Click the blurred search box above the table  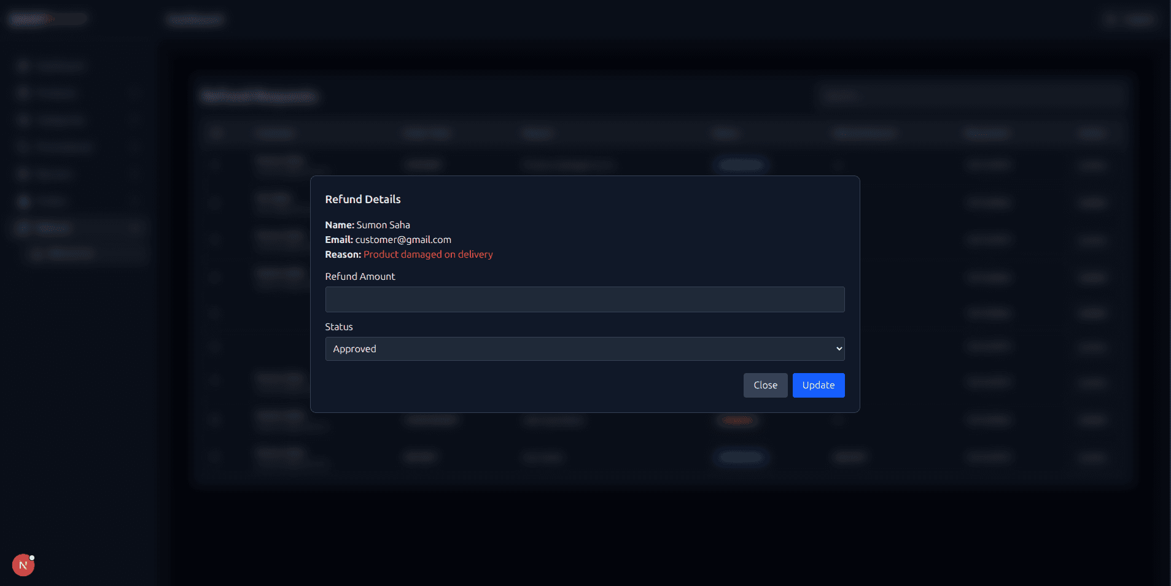tap(971, 96)
